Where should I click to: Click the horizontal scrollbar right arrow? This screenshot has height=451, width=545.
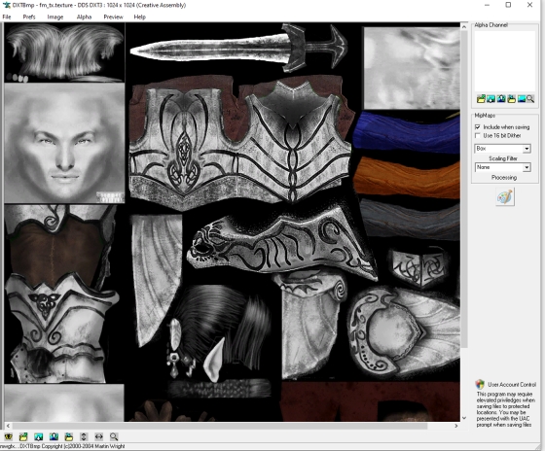(456, 426)
